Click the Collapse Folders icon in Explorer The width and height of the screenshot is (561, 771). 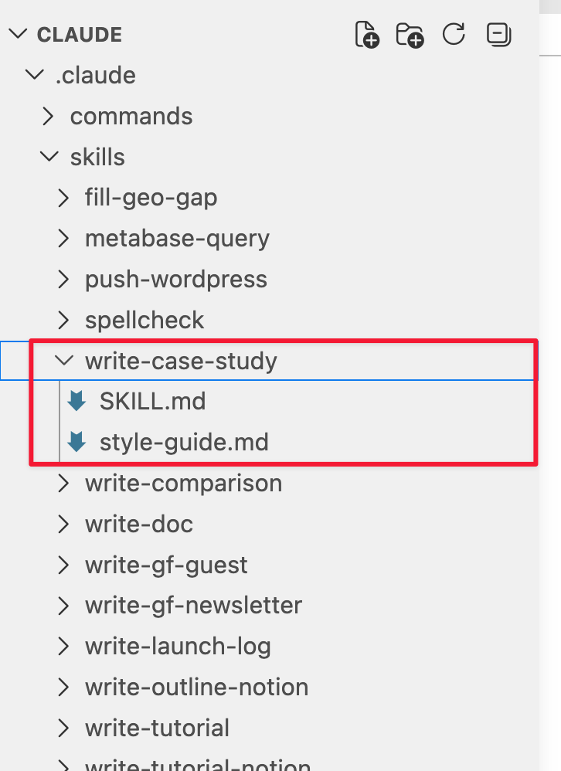498,34
